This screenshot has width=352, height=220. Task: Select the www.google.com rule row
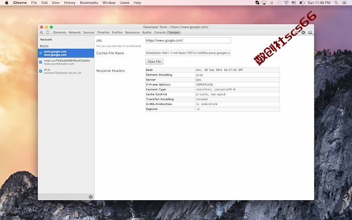coord(66,53)
